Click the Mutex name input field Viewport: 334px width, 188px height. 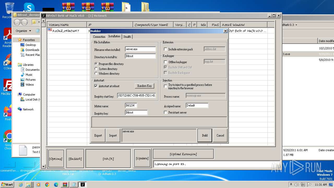tap(131, 105)
